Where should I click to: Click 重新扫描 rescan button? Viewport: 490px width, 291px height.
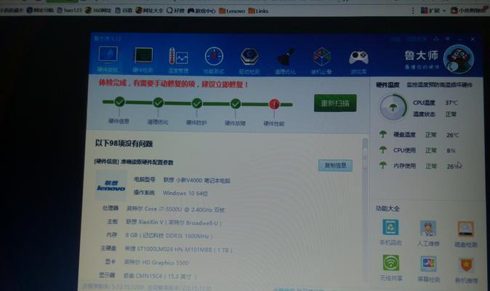coord(335,103)
